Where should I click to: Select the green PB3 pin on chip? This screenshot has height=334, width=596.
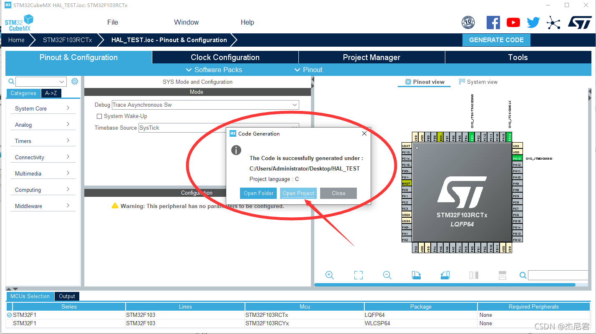point(471,137)
